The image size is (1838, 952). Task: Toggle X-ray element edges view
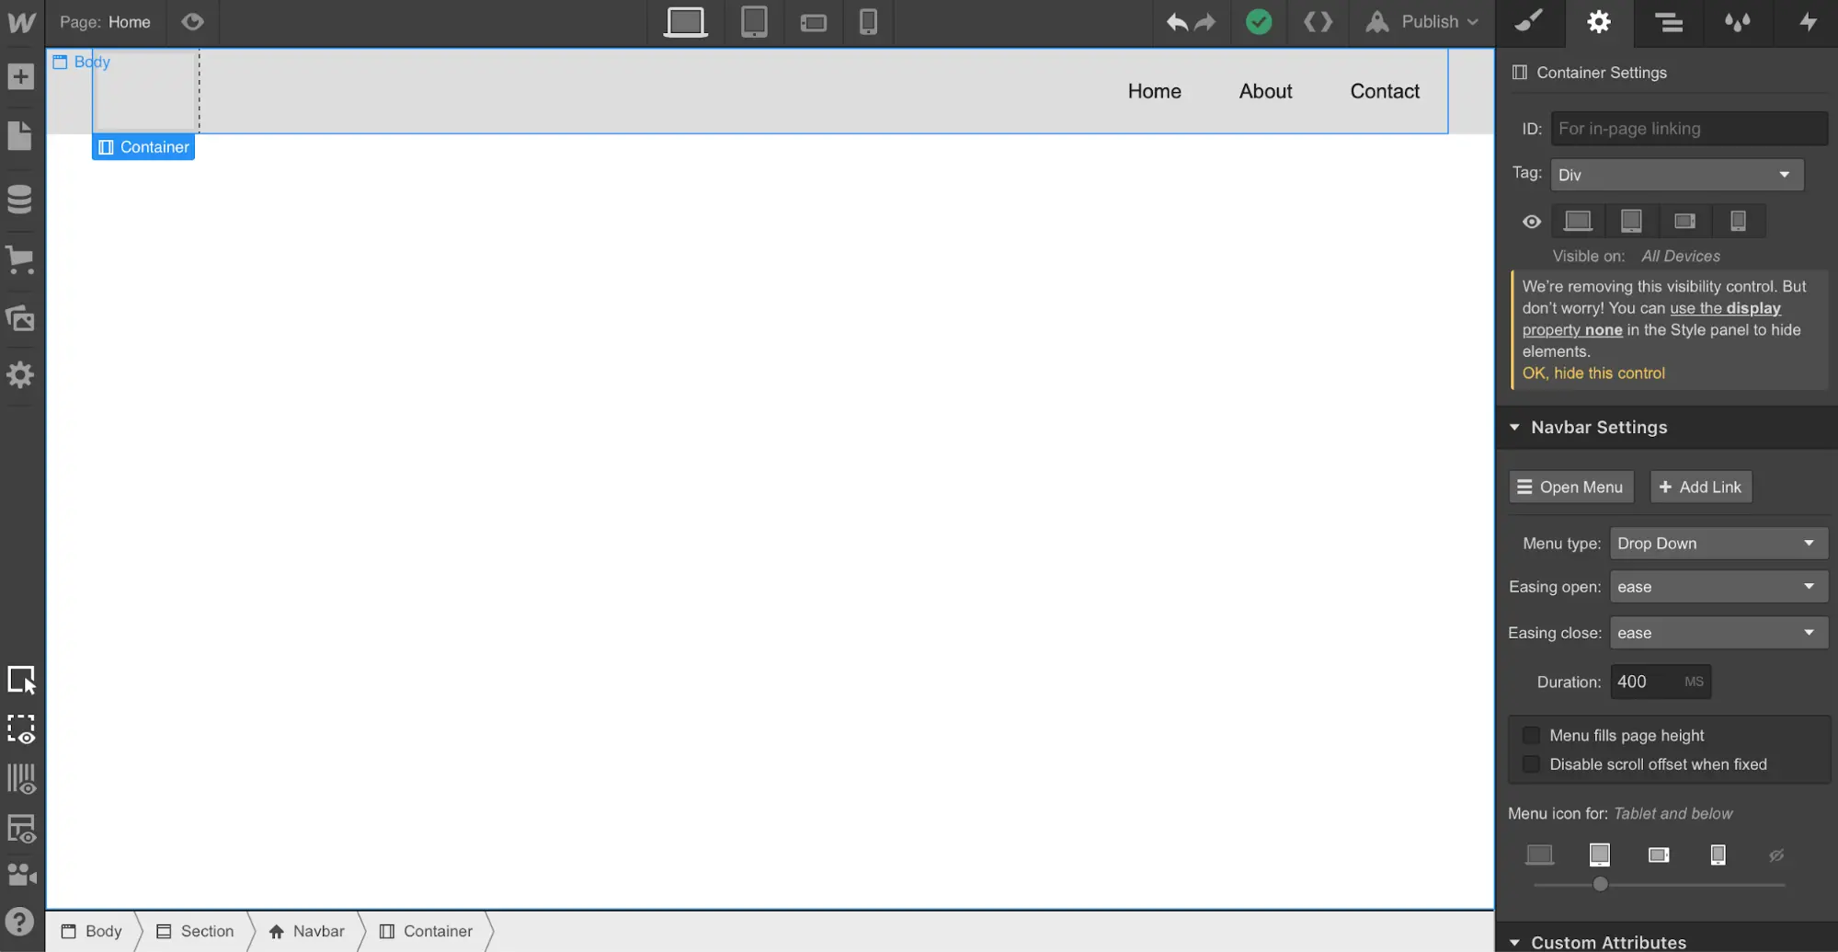[21, 729]
